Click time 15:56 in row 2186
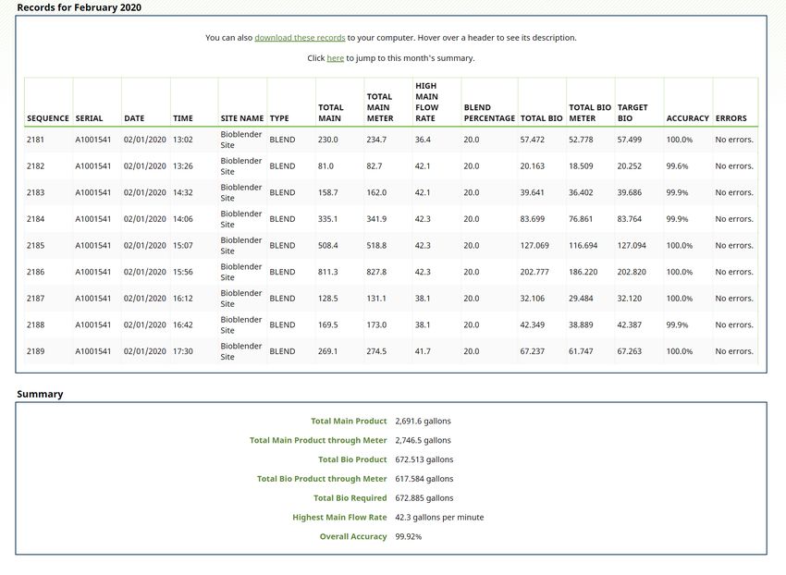The width and height of the screenshot is (786, 575). 183,272
